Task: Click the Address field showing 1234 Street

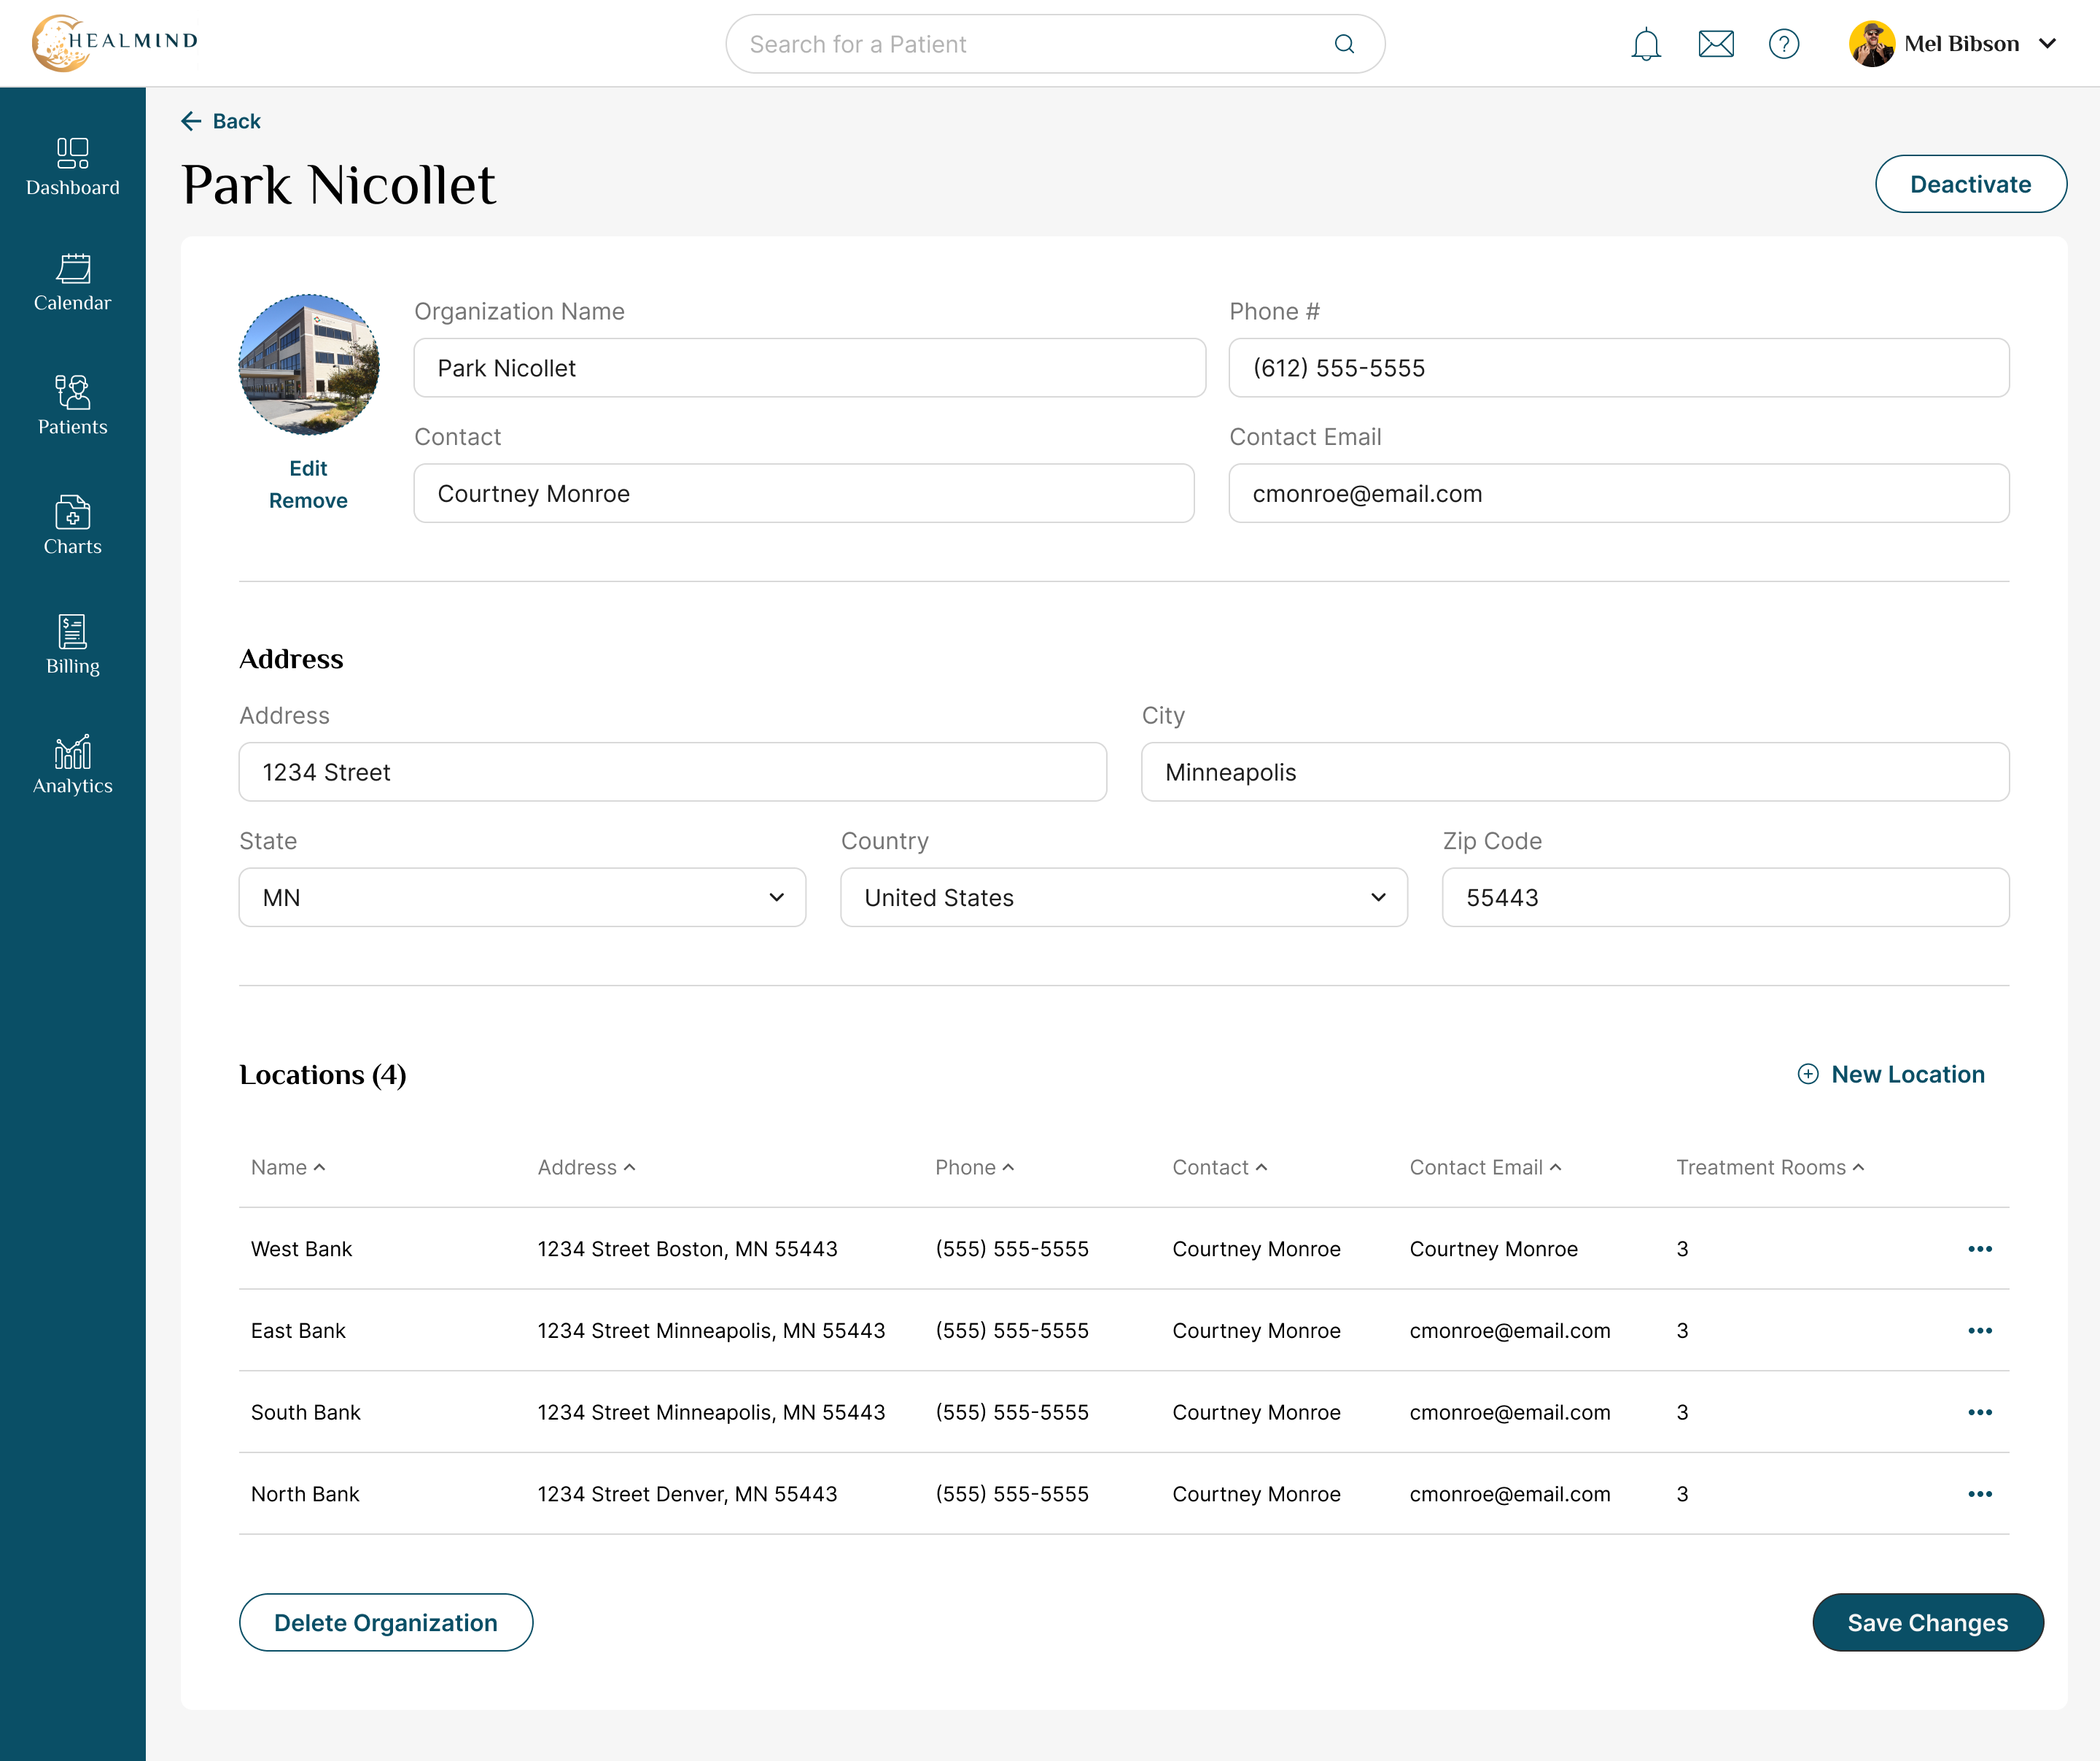Action: 673,771
